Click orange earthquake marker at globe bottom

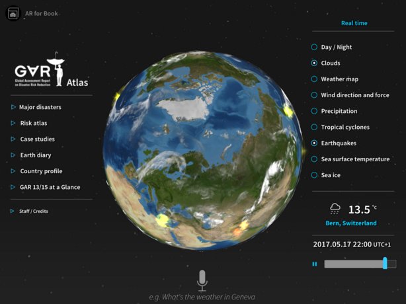(237, 231)
